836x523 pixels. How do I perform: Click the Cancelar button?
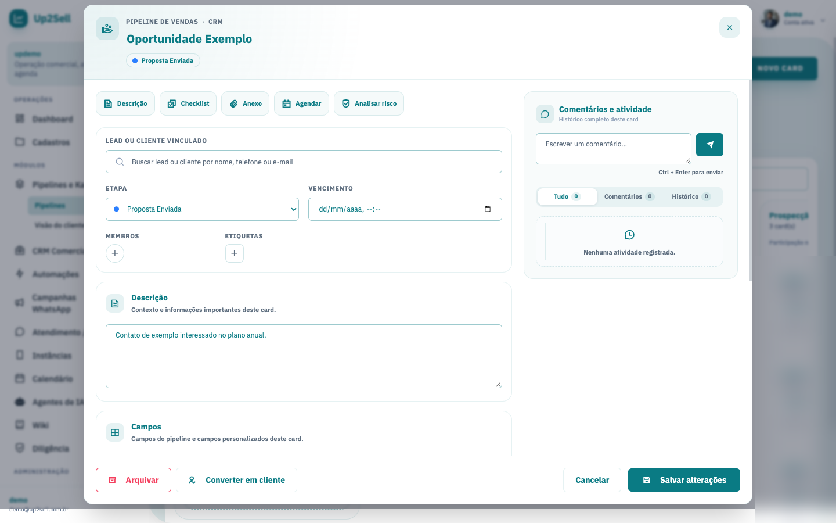(592, 480)
